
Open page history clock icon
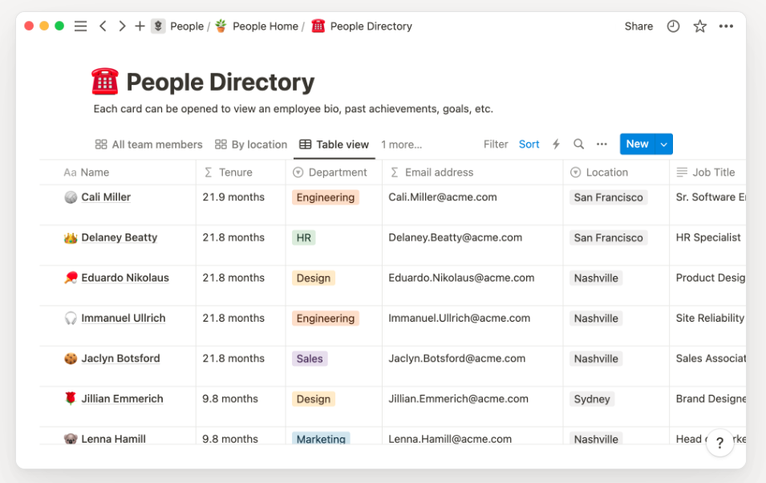(x=673, y=26)
